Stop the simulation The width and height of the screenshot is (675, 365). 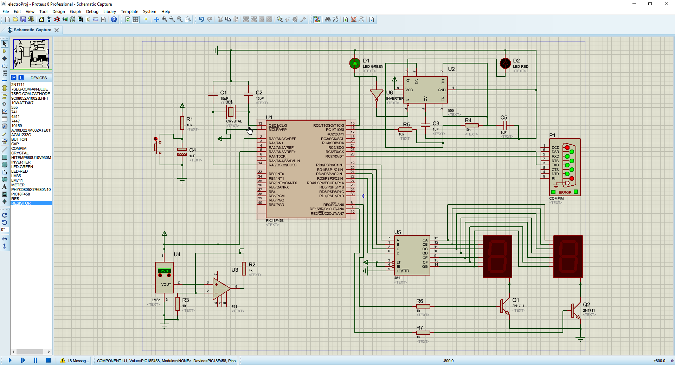click(x=49, y=360)
